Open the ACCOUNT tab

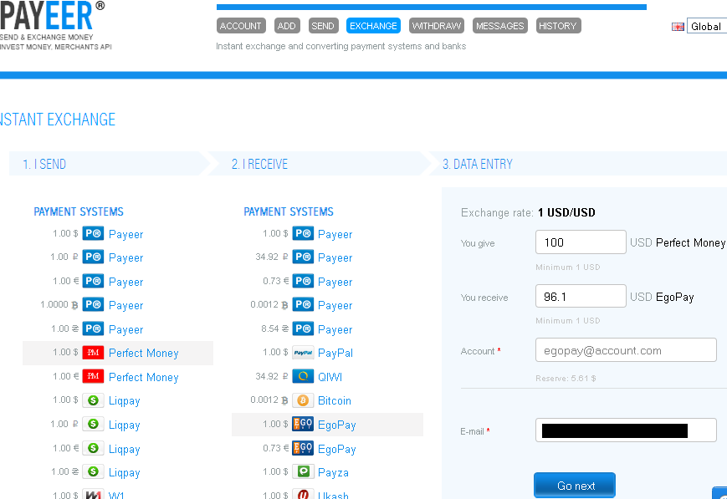click(241, 26)
